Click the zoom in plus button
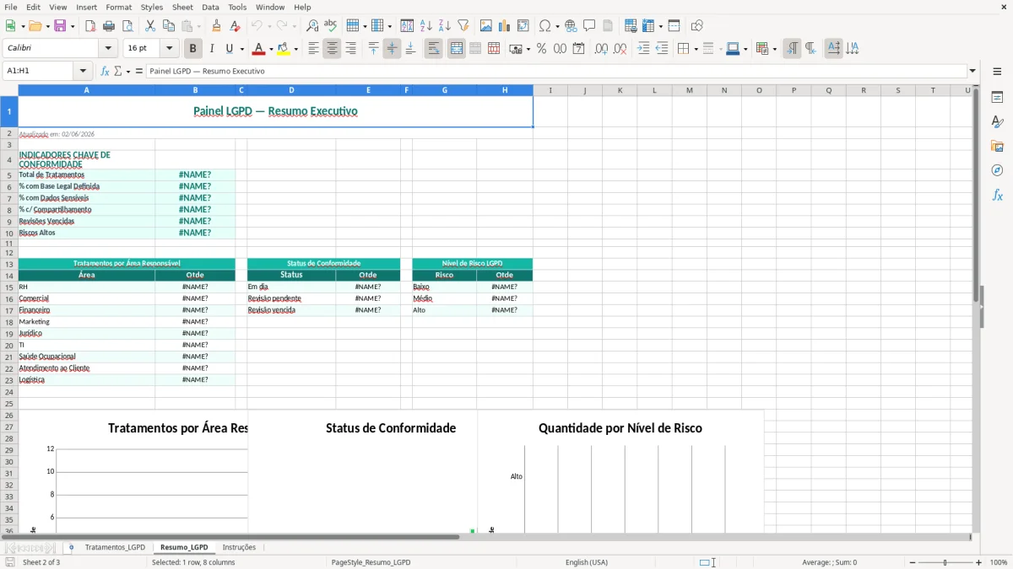 (x=979, y=562)
